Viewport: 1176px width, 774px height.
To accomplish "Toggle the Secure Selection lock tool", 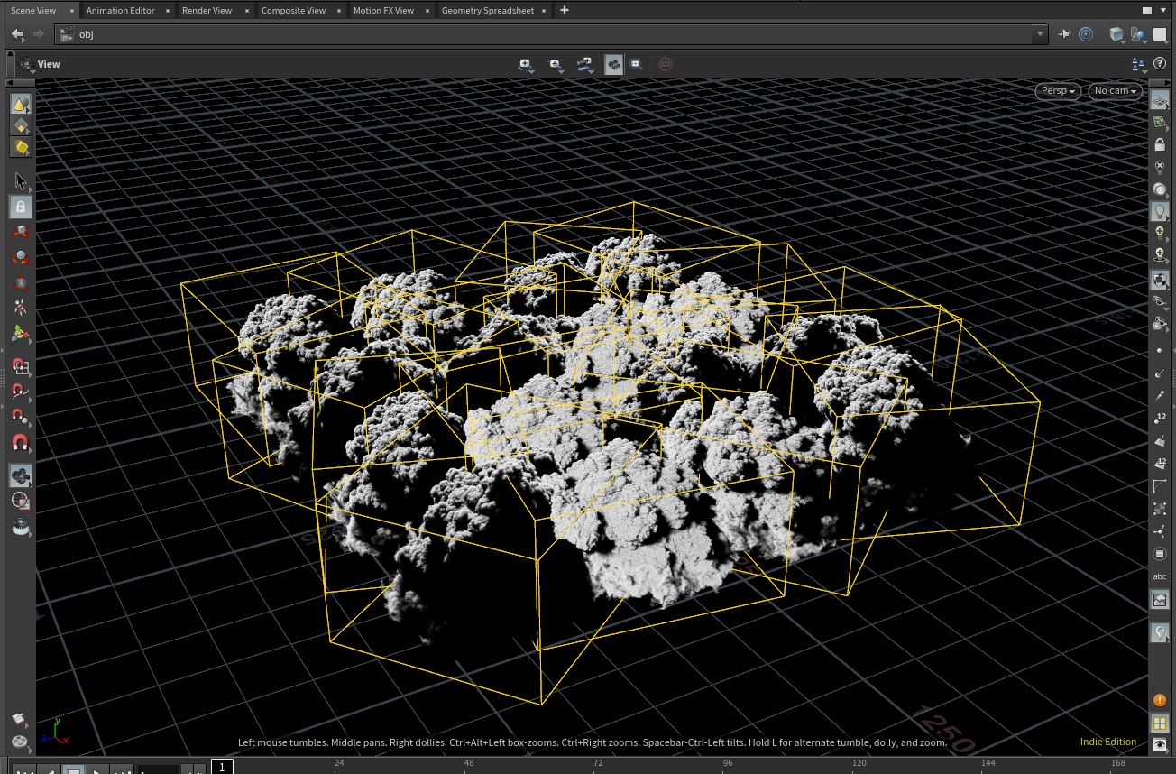I will (x=20, y=207).
